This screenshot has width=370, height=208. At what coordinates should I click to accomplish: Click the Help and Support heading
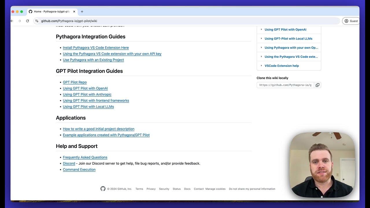77,146
